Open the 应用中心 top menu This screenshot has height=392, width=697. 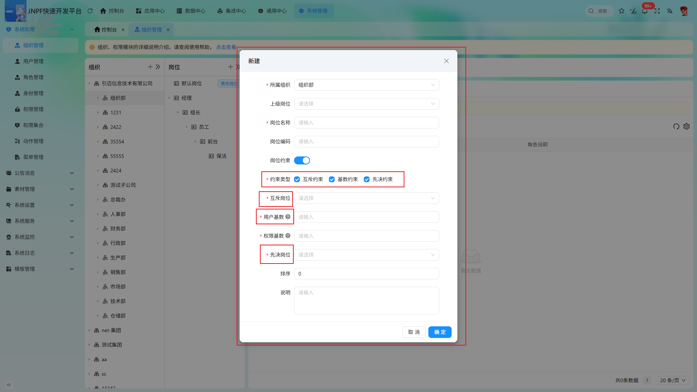click(x=150, y=11)
